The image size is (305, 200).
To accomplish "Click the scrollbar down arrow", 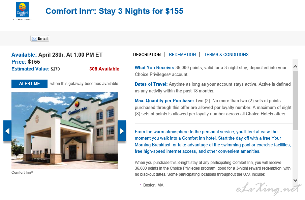I will (295, 180).
